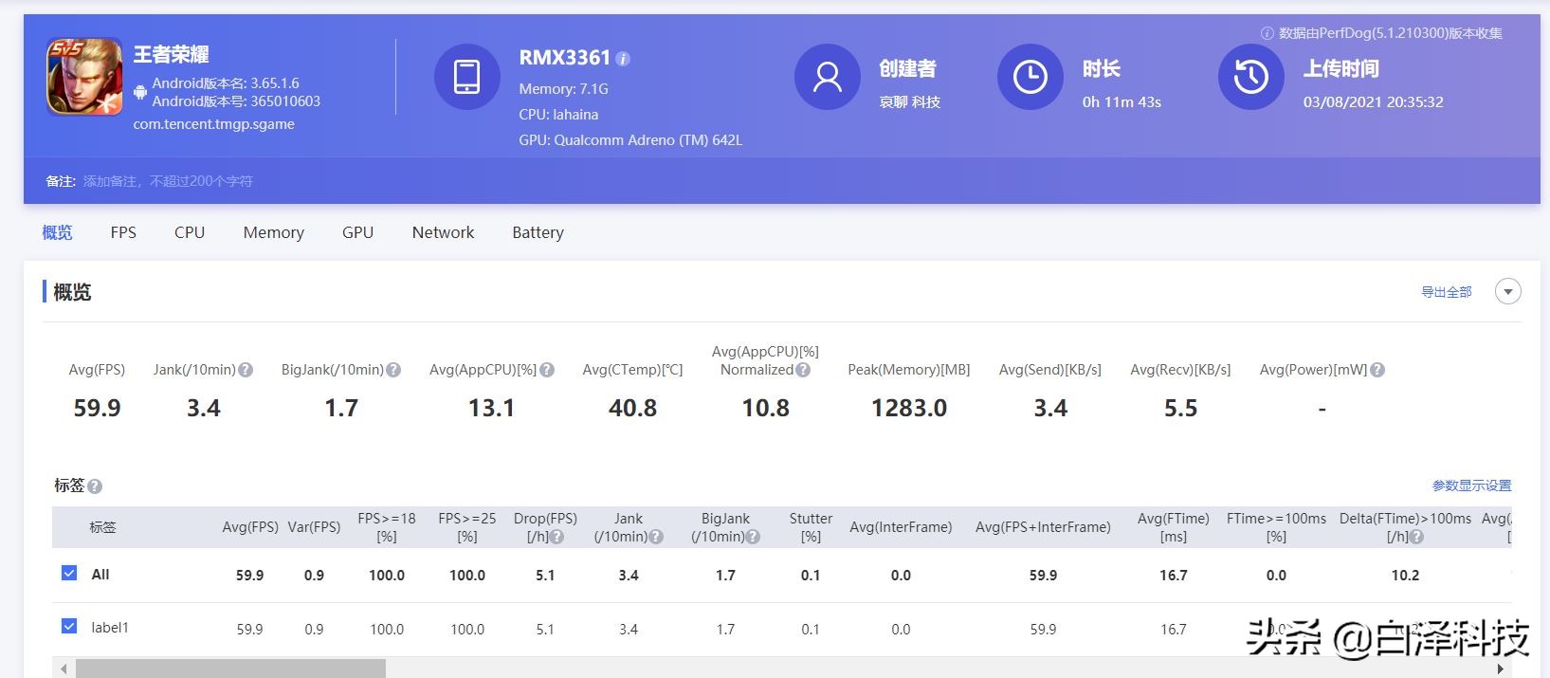Switch to the Network tab

[x=443, y=232]
